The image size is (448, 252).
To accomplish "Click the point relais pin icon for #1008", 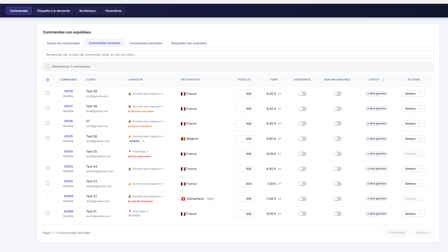I will 130,211.
